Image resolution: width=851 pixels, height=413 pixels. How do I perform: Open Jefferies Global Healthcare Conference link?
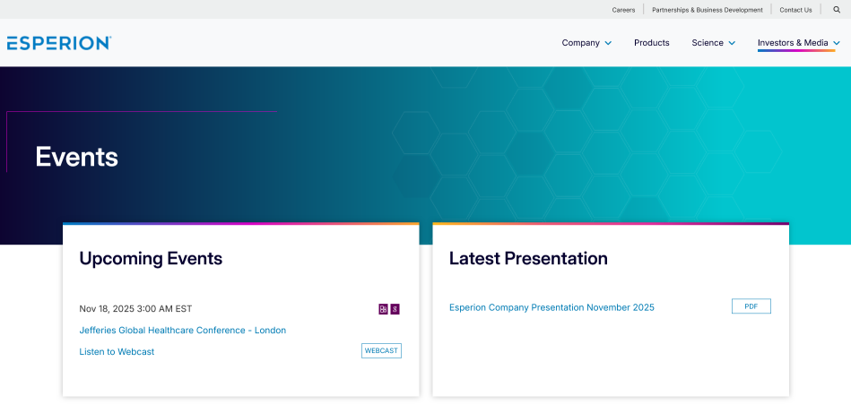pyautogui.click(x=182, y=331)
